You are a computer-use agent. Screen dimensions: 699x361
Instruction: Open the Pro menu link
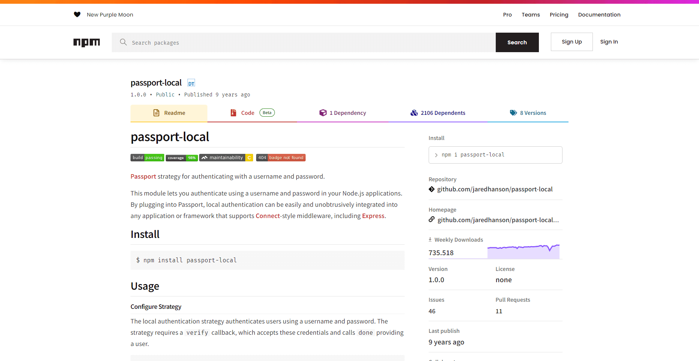pyautogui.click(x=507, y=15)
